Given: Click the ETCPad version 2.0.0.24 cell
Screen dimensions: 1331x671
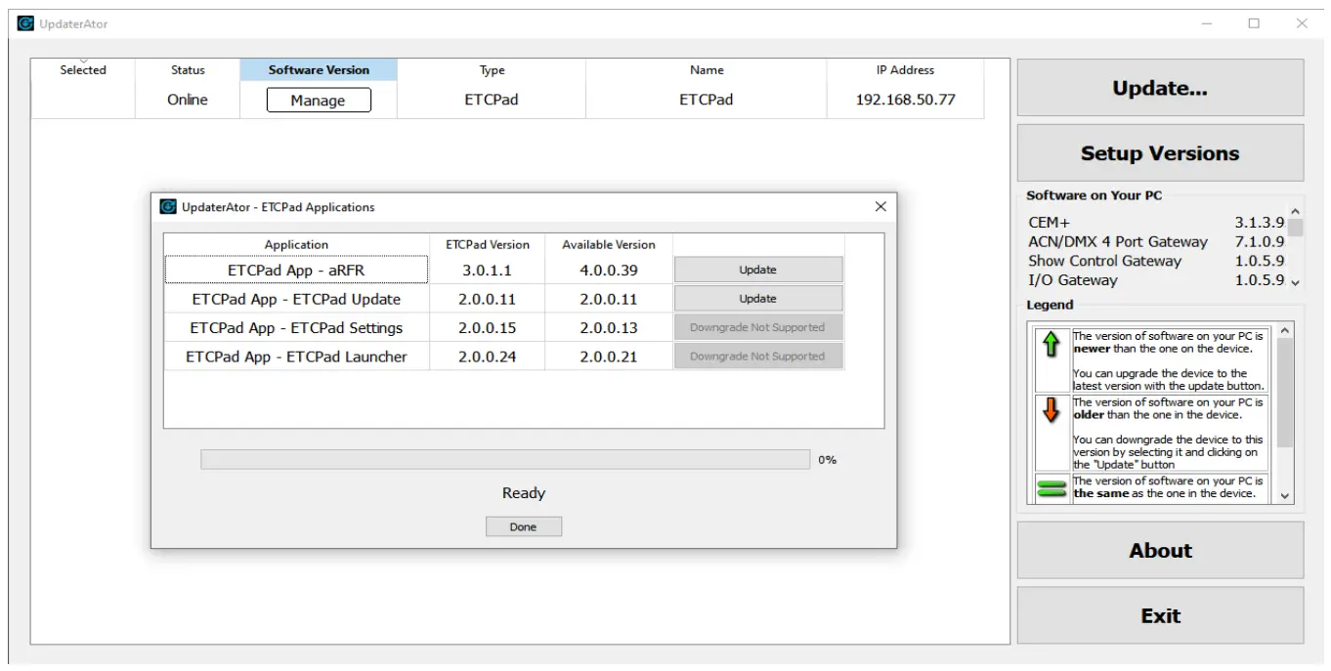Looking at the screenshot, I should (488, 356).
